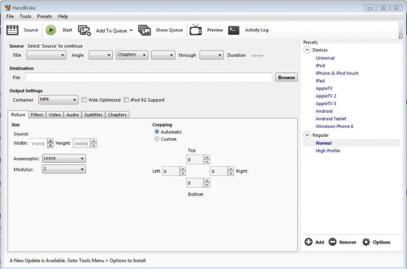Click the Show Queue icon
407x269 pixels.
145,30
